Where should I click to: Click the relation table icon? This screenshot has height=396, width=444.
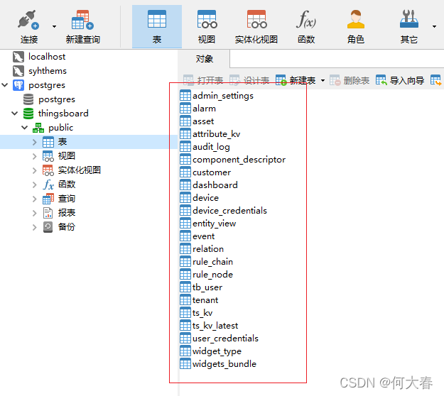185,249
